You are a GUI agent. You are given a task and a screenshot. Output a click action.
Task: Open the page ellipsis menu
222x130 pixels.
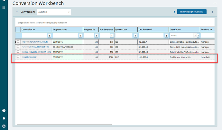[215, 3]
